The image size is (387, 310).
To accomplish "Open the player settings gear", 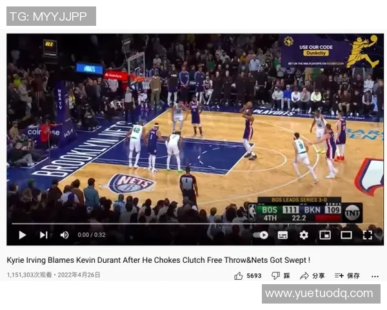I will coord(304,235).
